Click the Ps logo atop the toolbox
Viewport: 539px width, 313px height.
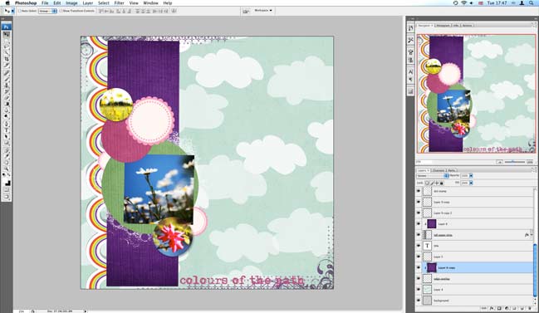tap(7, 27)
